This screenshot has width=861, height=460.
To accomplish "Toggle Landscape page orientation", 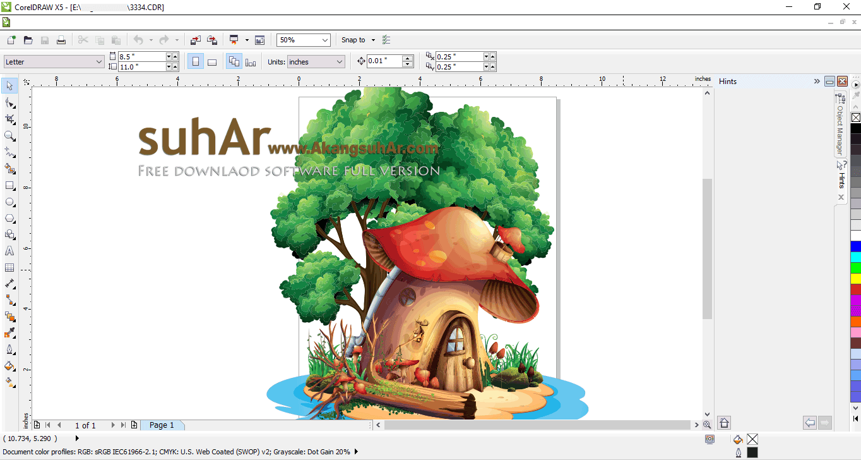I will 212,61.
